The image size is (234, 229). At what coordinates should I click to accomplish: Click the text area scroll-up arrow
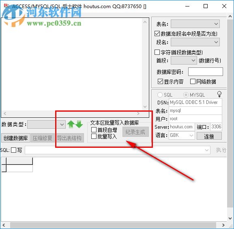[x=145, y=22]
